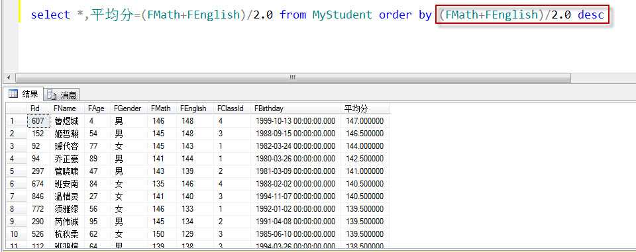Click the average score 147.000000
Viewport: 636px width, 252px height.
point(365,121)
